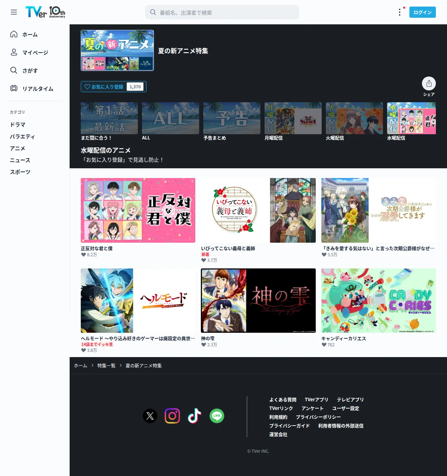This screenshot has width=447, height=476.
Task: Toggle お気に入り登録 favorite button
Action: [x=113, y=87]
